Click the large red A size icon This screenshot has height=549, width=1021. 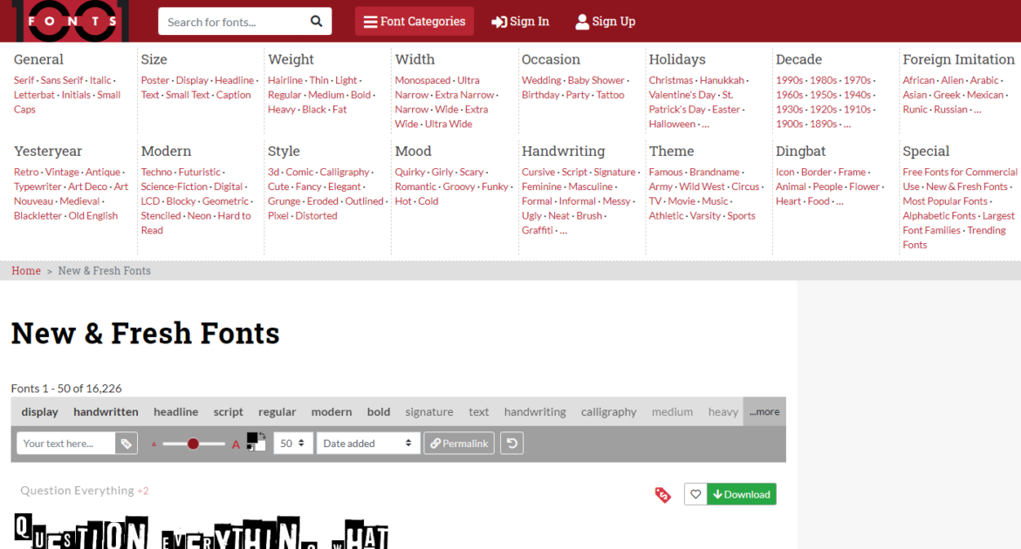(x=236, y=445)
